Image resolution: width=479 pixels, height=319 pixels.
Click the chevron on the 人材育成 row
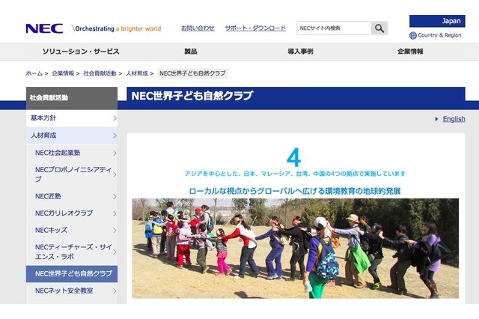(x=115, y=136)
